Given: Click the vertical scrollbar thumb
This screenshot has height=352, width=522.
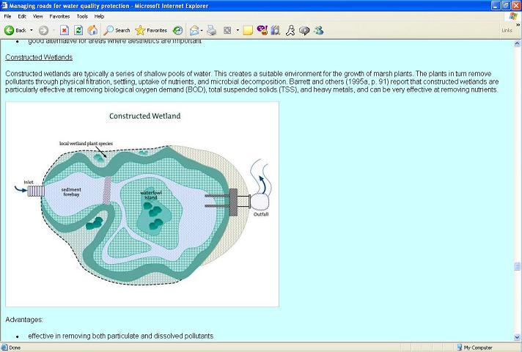Looking at the screenshot, I should point(517,266).
